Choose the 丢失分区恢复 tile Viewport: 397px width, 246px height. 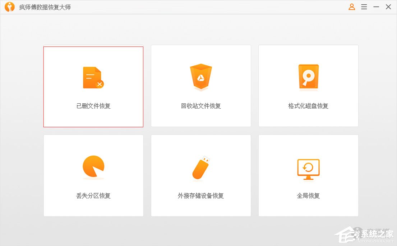point(93,176)
